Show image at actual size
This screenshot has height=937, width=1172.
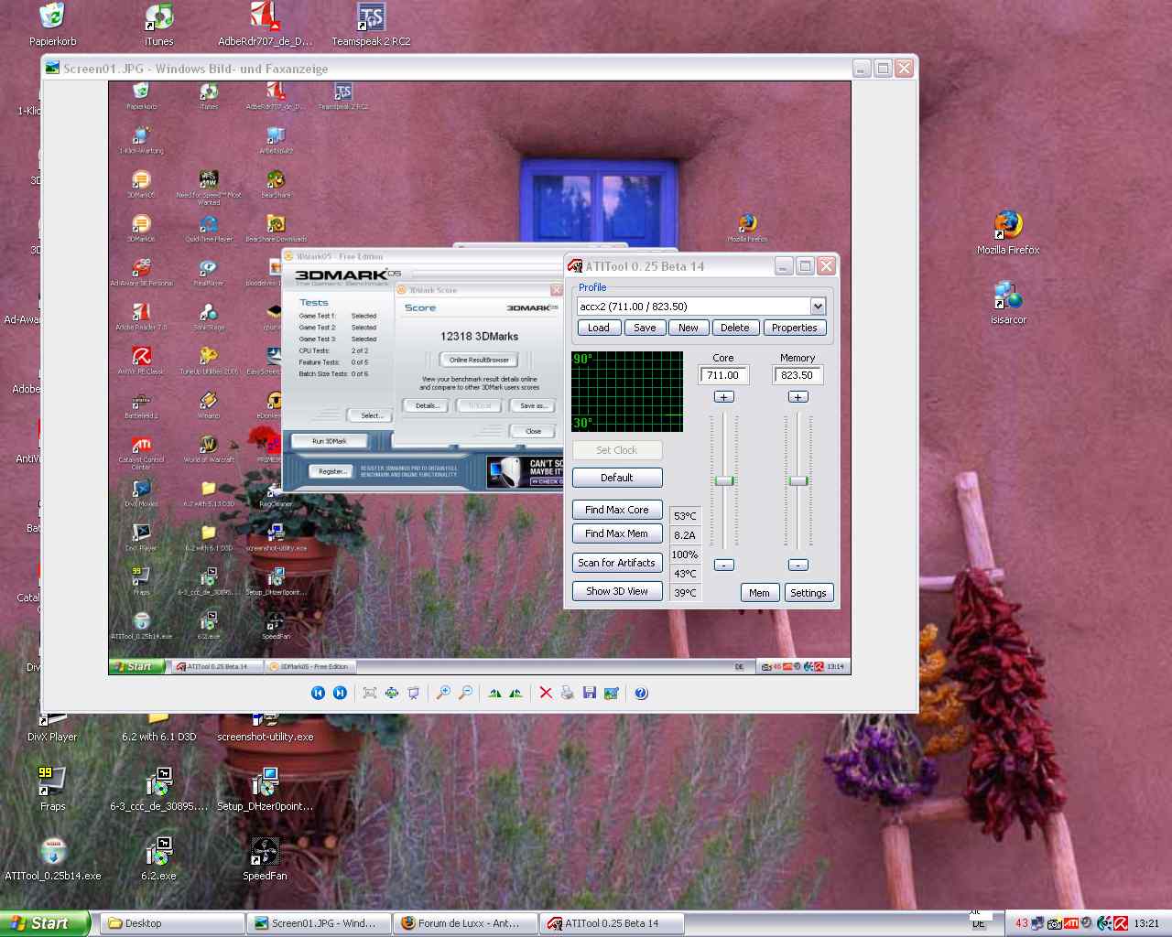(392, 693)
